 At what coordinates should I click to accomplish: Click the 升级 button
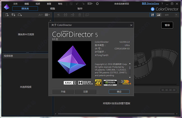point(63,92)
